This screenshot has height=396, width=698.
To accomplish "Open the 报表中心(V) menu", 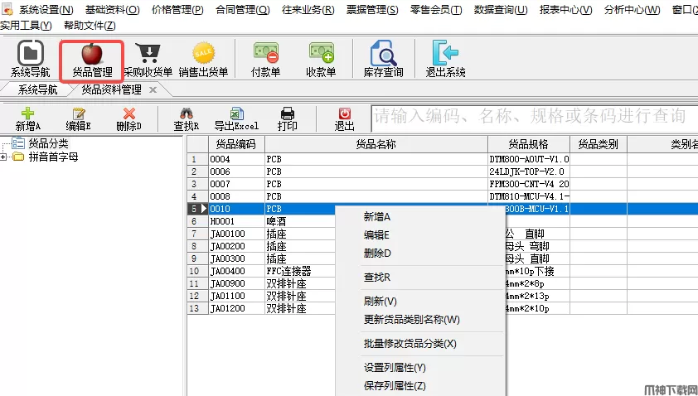I will tap(566, 10).
